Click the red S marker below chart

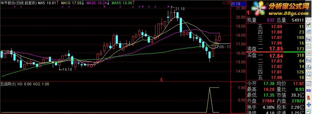pyautogui.click(x=161, y=80)
